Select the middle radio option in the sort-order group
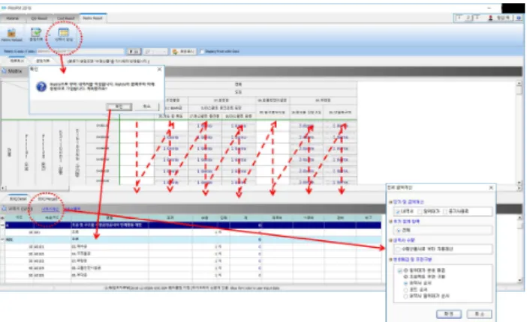 (405, 290)
